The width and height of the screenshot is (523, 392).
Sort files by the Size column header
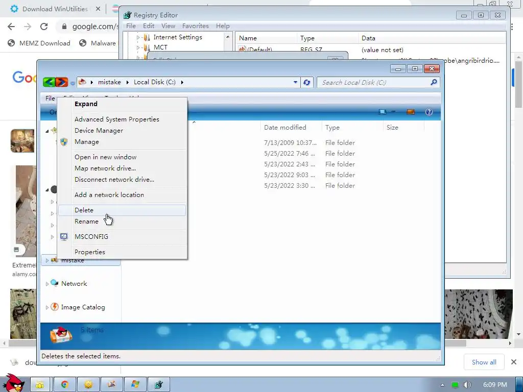point(403,127)
